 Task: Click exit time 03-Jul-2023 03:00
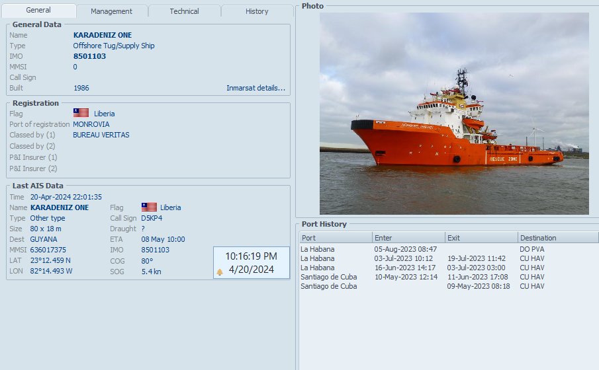coord(476,268)
